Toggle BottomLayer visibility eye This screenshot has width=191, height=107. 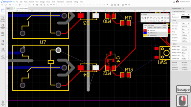148,33
